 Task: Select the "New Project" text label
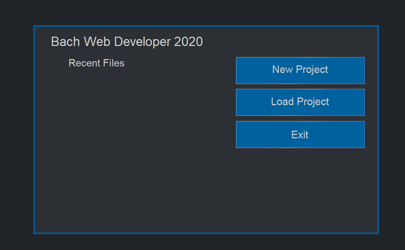click(x=300, y=69)
